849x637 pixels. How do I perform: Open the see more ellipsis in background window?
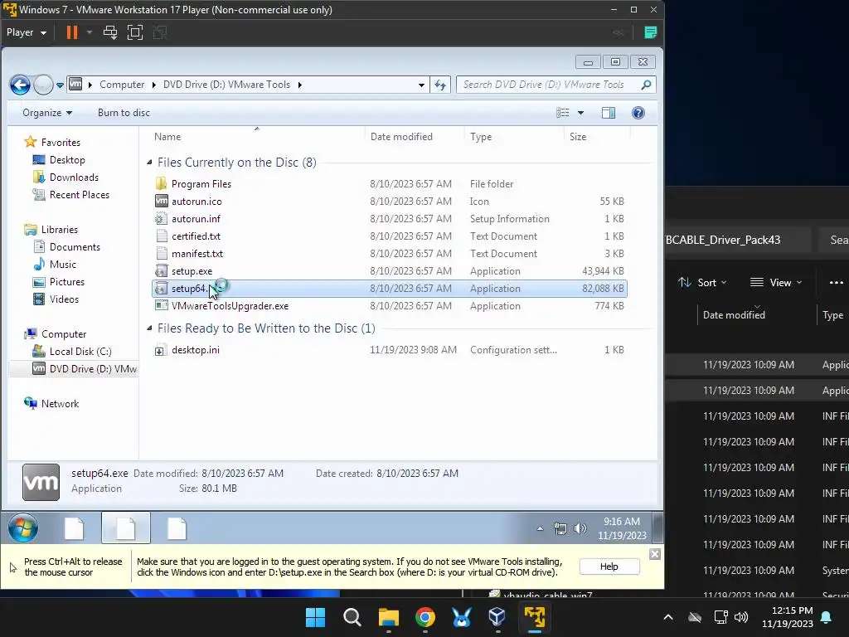[x=836, y=283]
